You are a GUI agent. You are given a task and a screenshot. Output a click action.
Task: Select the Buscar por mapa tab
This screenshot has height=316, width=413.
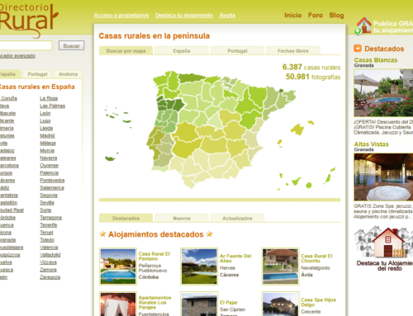pyautogui.click(x=126, y=50)
